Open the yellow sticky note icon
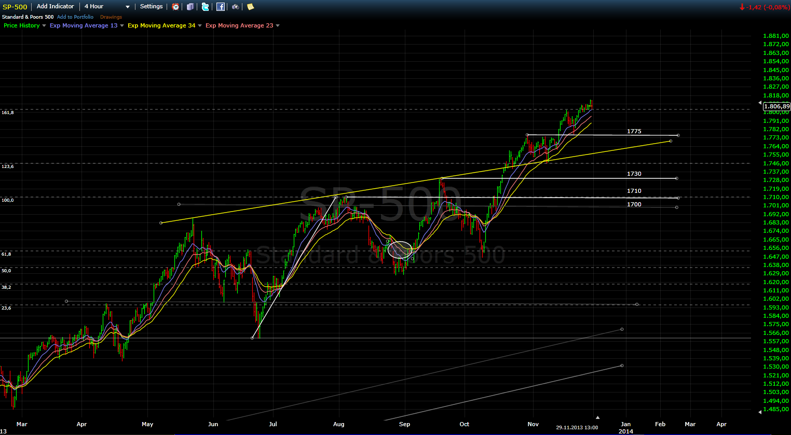This screenshot has height=435, width=791. pos(250,7)
